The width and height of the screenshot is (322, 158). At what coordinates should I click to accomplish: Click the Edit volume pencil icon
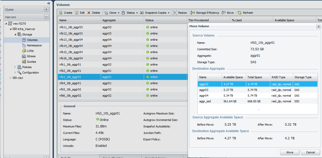pyautogui.click(x=77, y=13)
